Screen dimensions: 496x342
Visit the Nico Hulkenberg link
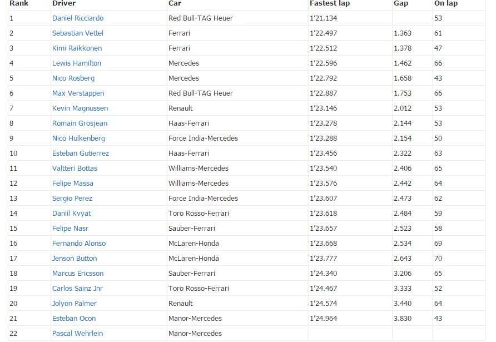(78, 138)
